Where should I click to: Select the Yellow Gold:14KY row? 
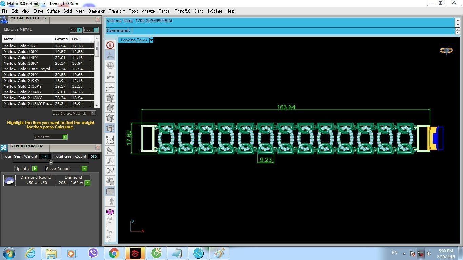pos(48,58)
